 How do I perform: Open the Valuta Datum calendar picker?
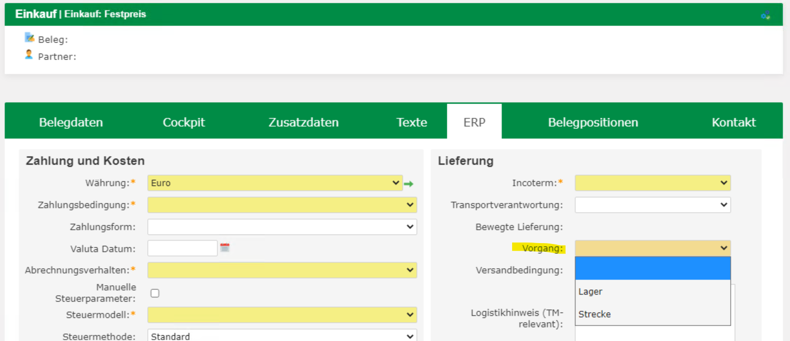tap(225, 248)
